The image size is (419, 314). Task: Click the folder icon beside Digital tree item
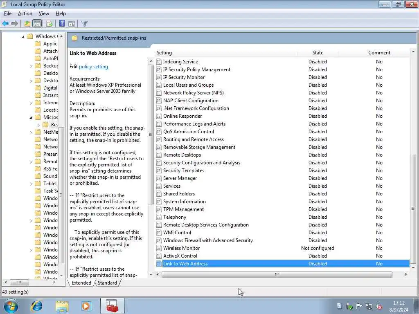[x=38, y=88]
